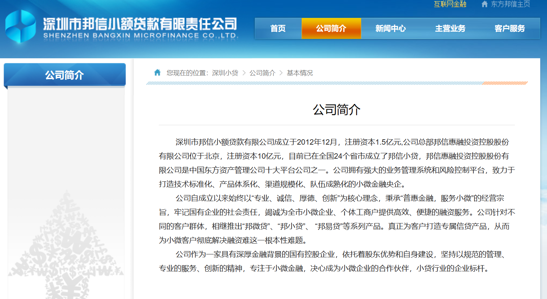Click the 基本情况 breadcrumb item
This screenshot has width=547, height=299.
pos(300,73)
